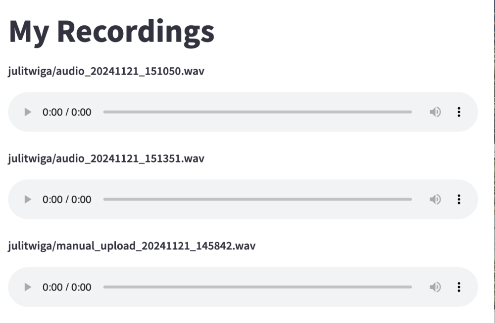Expand options menu for manual_upload_20241121_145842.wav player
Image resolution: width=495 pixels, height=323 pixels.
tap(459, 287)
